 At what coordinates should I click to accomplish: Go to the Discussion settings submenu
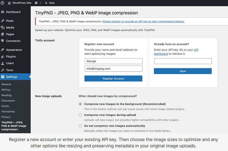pos(8,101)
